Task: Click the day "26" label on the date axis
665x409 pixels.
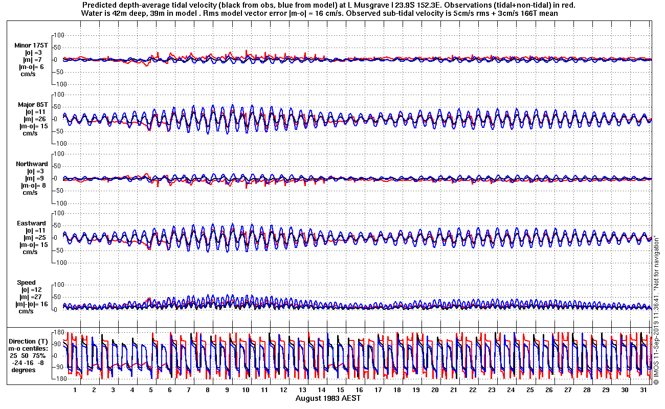Action: click(x=549, y=390)
